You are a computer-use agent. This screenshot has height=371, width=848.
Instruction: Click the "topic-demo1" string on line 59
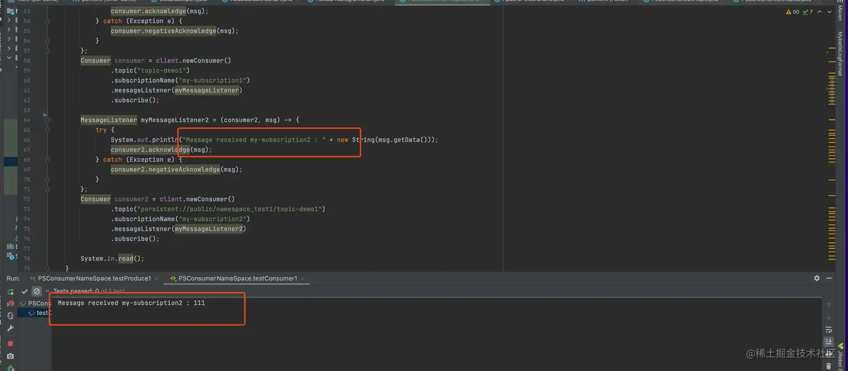(x=163, y=71)
